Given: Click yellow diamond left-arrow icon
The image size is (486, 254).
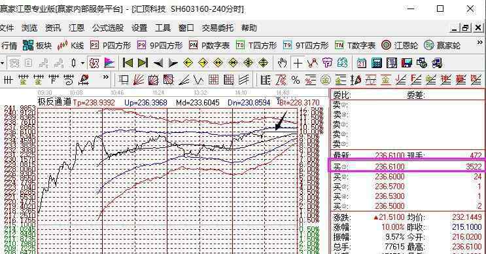Looking at the screenshot, I should click(188, 63).
